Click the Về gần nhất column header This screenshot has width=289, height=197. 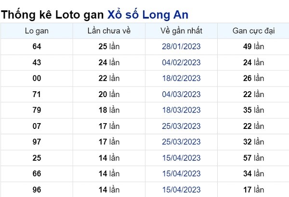point(181,31)
